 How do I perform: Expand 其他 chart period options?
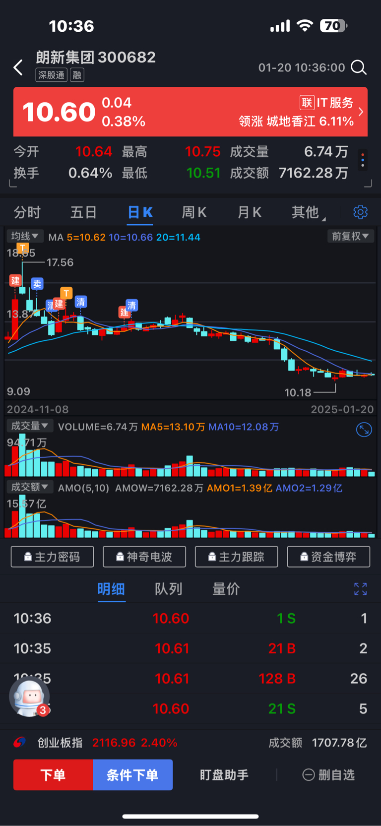(x=308, y=212)
